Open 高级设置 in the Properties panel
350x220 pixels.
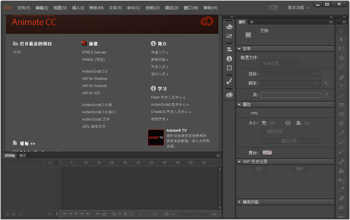point(290,141)
